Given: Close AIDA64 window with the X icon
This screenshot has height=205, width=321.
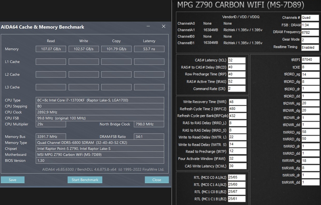Looking at the screenshot, I should 164,27.
